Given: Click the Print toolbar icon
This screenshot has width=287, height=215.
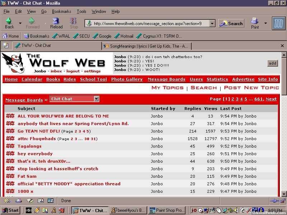Looking at the screenshot, I should click(255, 21).
